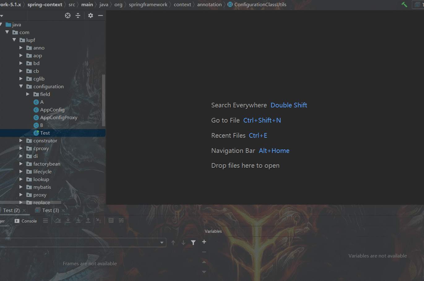Switch to the Test (2) debug tab

tap(11, 210)
